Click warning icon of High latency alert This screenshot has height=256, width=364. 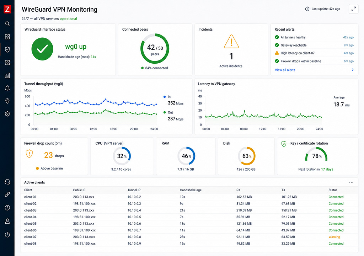277,53
